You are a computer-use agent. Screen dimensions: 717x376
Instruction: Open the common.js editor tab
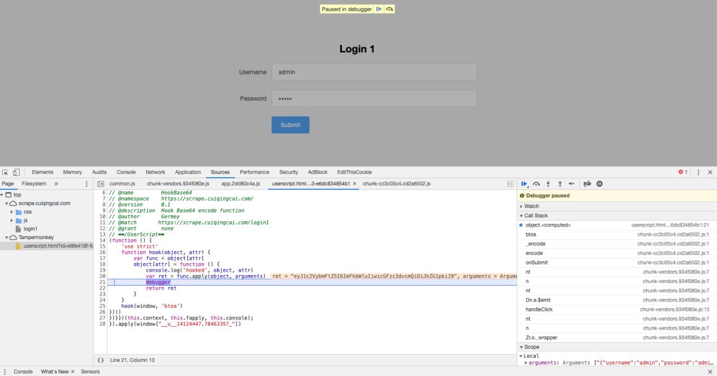pyautogui.click(x=122, y=184)
